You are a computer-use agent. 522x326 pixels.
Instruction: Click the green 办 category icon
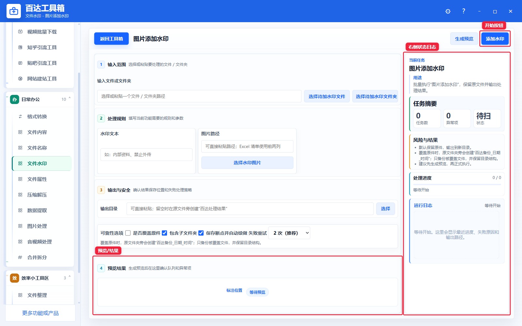(15, 99)
